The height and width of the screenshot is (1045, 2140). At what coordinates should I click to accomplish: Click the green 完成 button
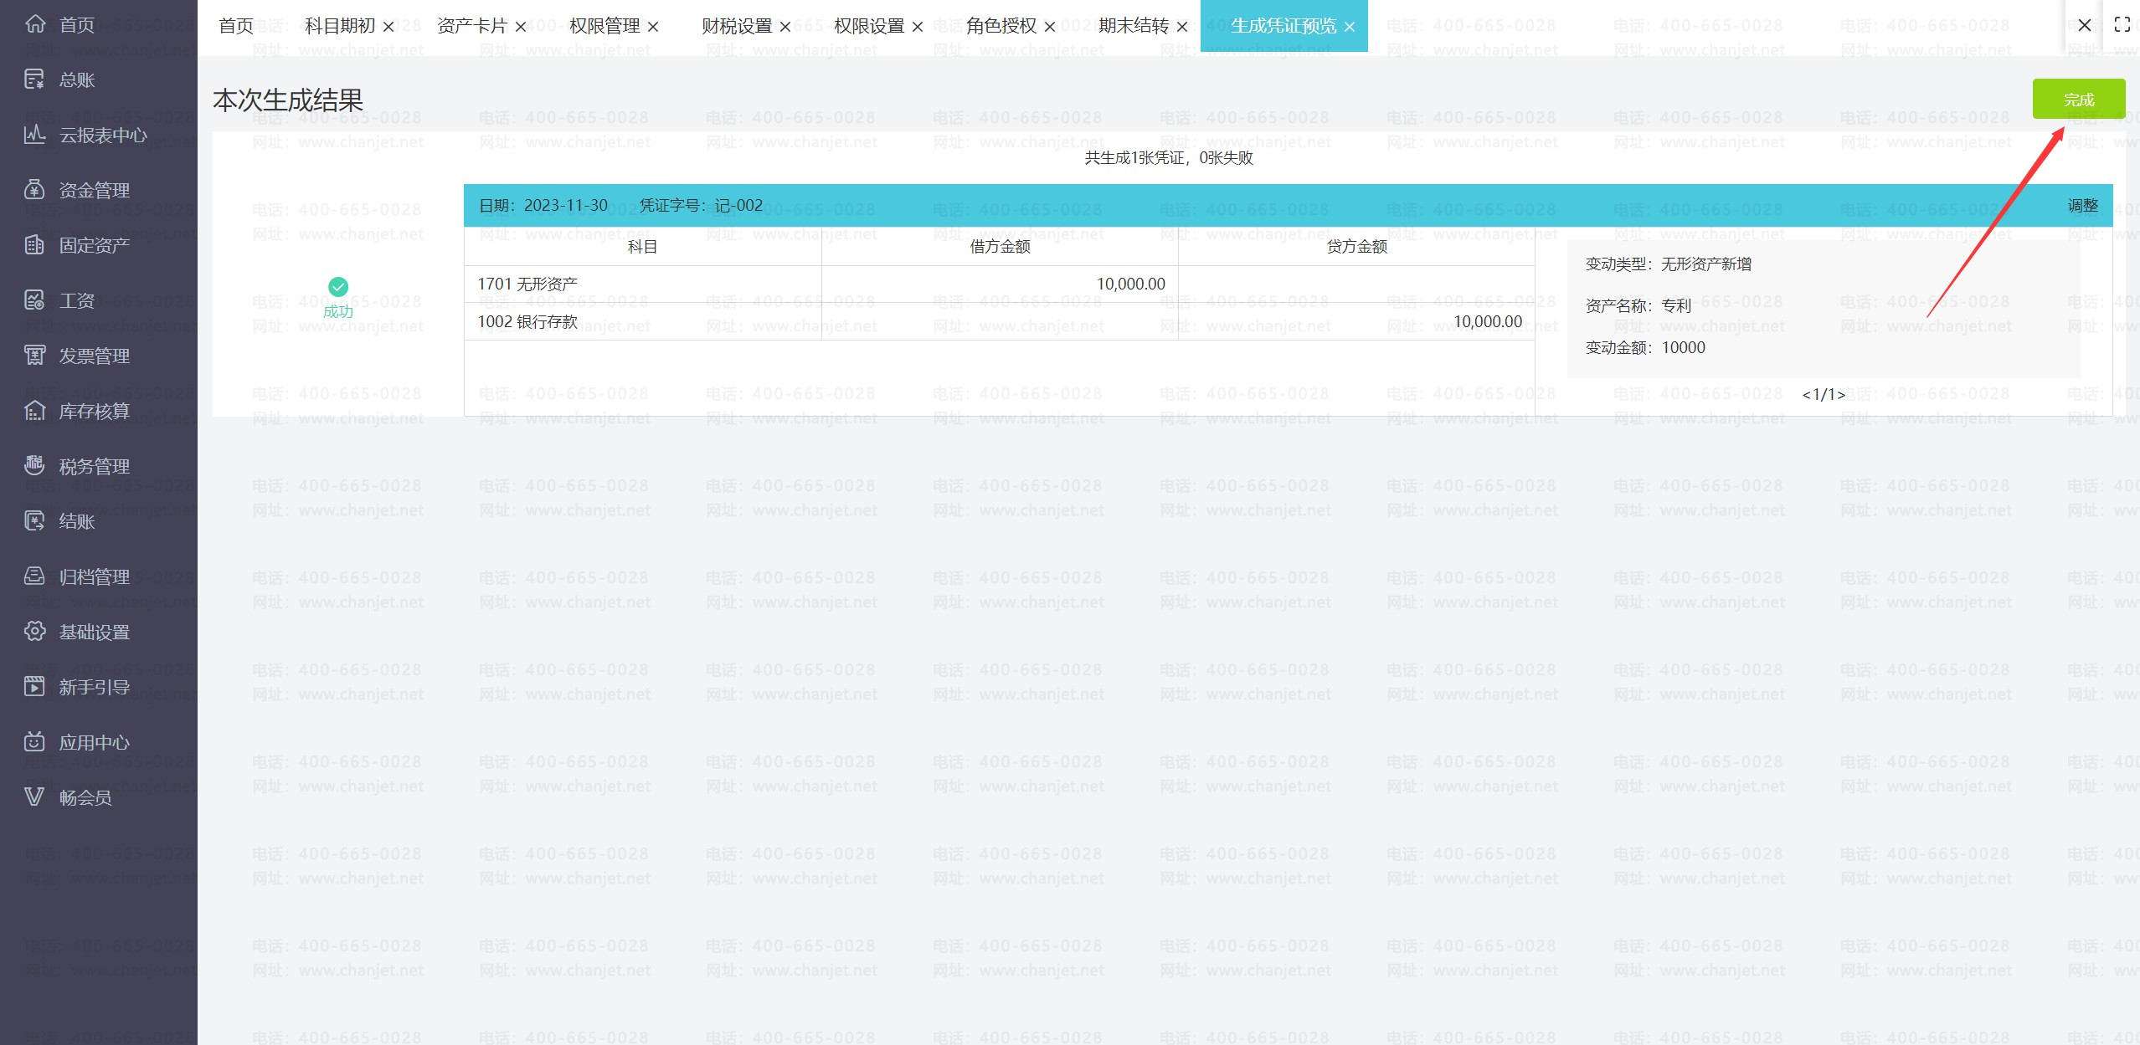click(x=2078, y=100)
